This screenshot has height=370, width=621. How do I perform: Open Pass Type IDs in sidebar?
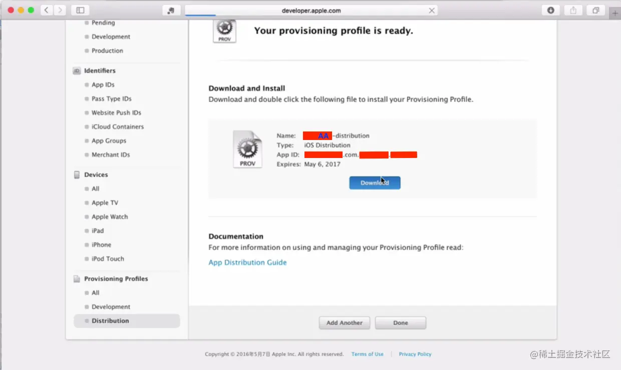(112, 99)
